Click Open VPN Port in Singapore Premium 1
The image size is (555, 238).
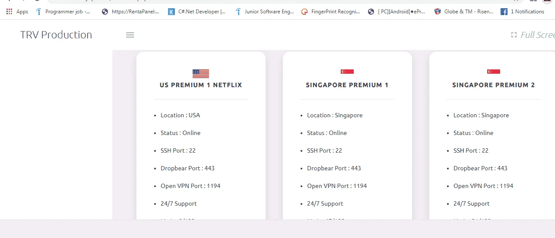337,186
